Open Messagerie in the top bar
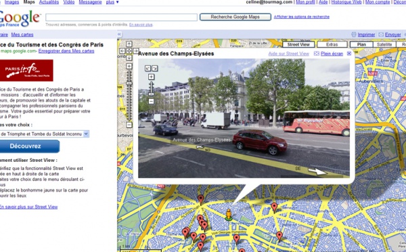 [90, 2]
